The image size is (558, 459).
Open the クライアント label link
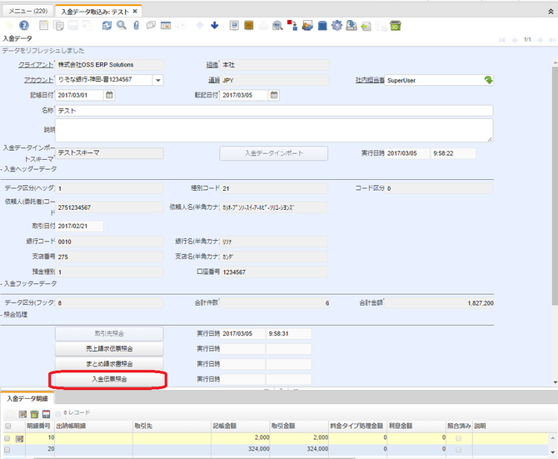click(36, 65)
